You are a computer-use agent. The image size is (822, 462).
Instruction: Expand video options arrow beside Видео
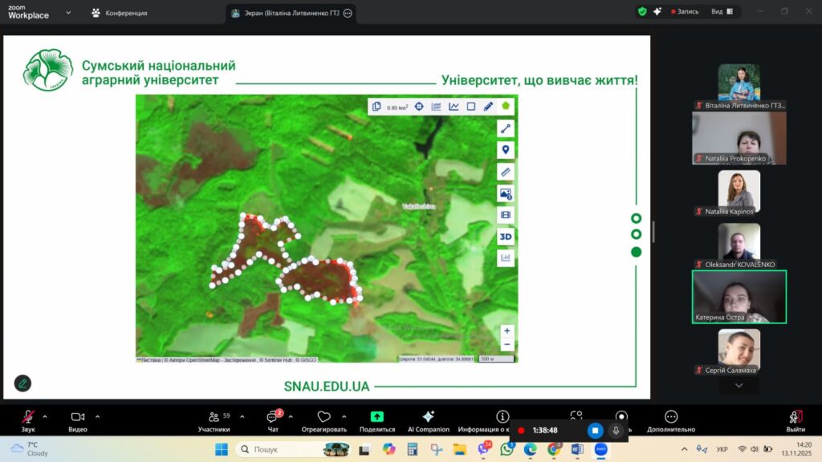pos(98,416)
